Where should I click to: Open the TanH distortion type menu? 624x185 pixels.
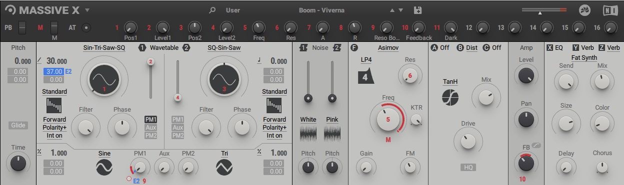(450, 82)
